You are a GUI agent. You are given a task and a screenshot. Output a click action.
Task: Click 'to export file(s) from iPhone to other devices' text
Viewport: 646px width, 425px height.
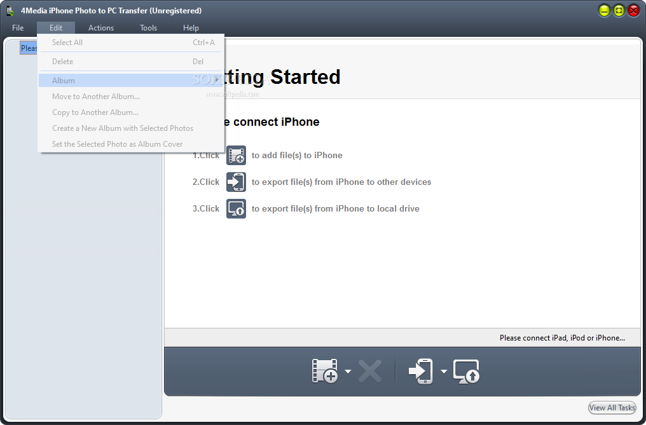tap(341, 182)
